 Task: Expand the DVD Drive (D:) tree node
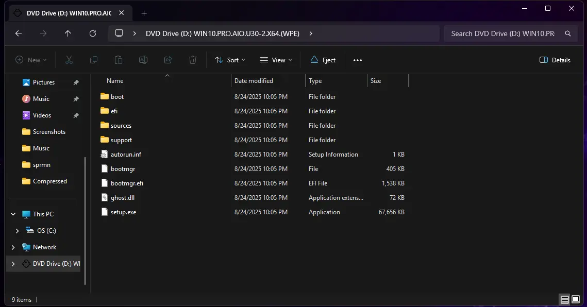pos(13,264)
